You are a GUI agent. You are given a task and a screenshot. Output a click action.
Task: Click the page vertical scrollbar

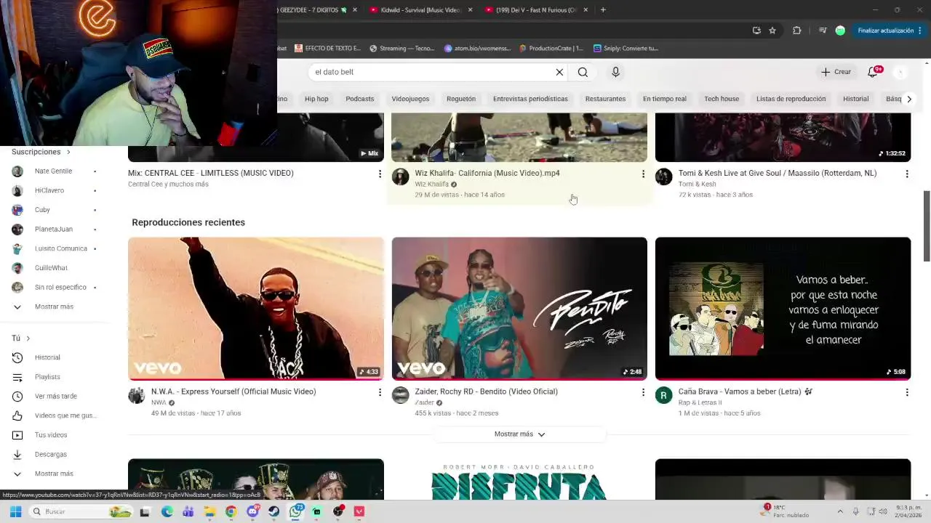coord(927,225)
